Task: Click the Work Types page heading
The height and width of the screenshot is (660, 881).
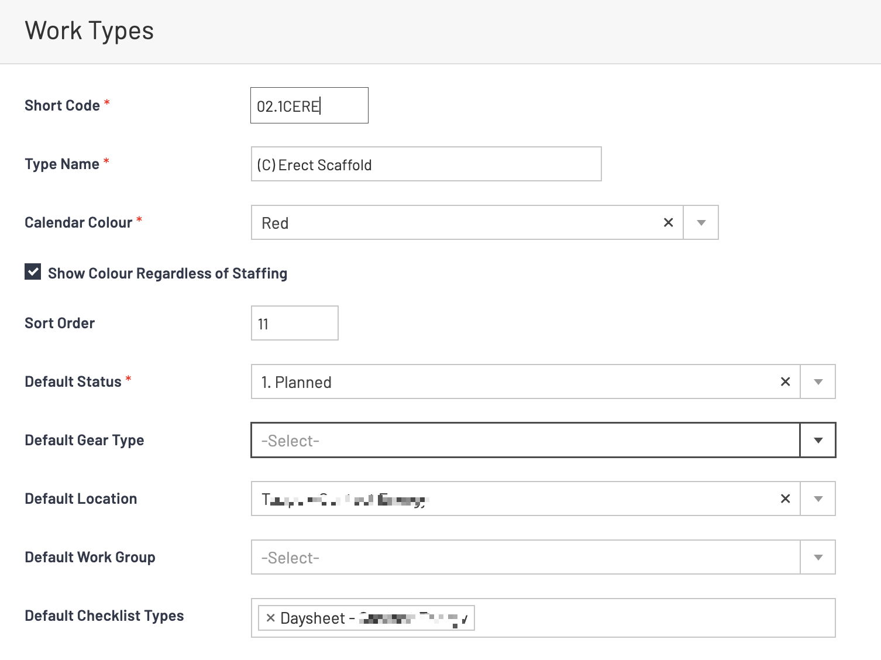Action: pos(90,31)
